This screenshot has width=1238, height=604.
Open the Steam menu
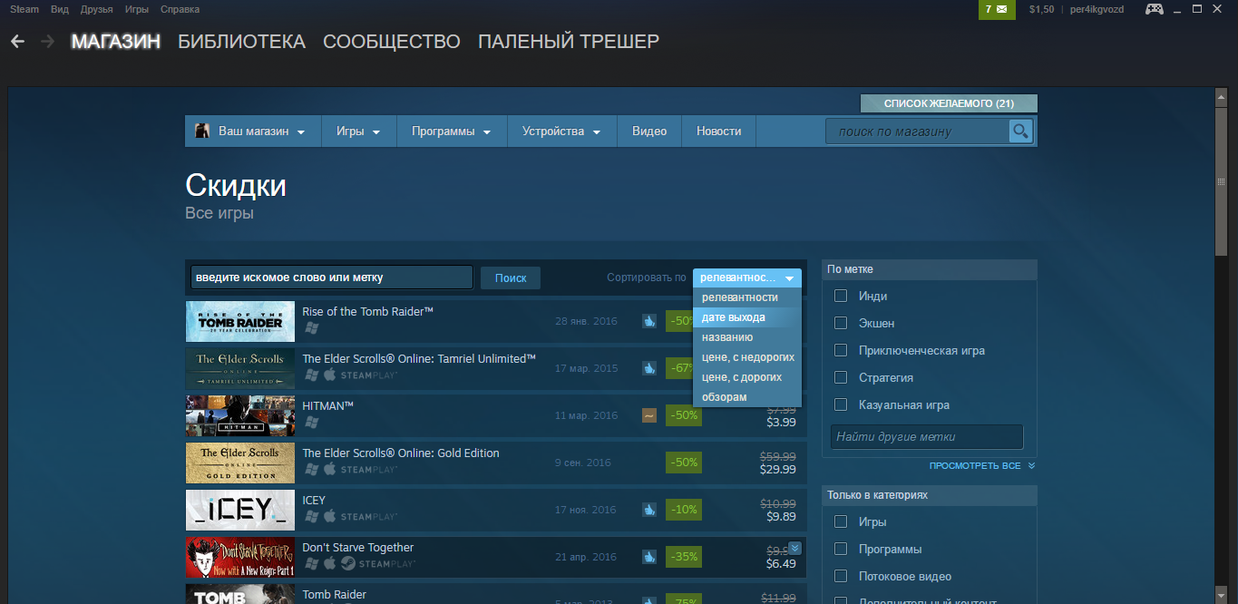[x=24, y=9]
